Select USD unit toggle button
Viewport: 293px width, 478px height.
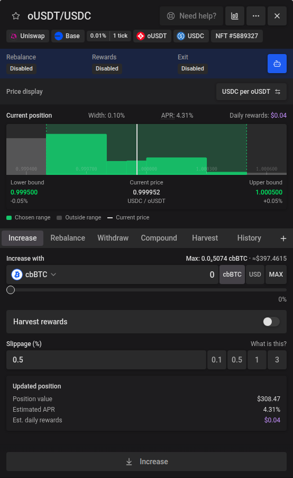click(x=255, y=275)
